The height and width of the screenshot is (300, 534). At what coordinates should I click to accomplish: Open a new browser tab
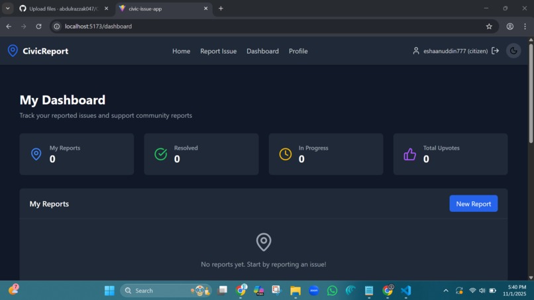point(221,9)
